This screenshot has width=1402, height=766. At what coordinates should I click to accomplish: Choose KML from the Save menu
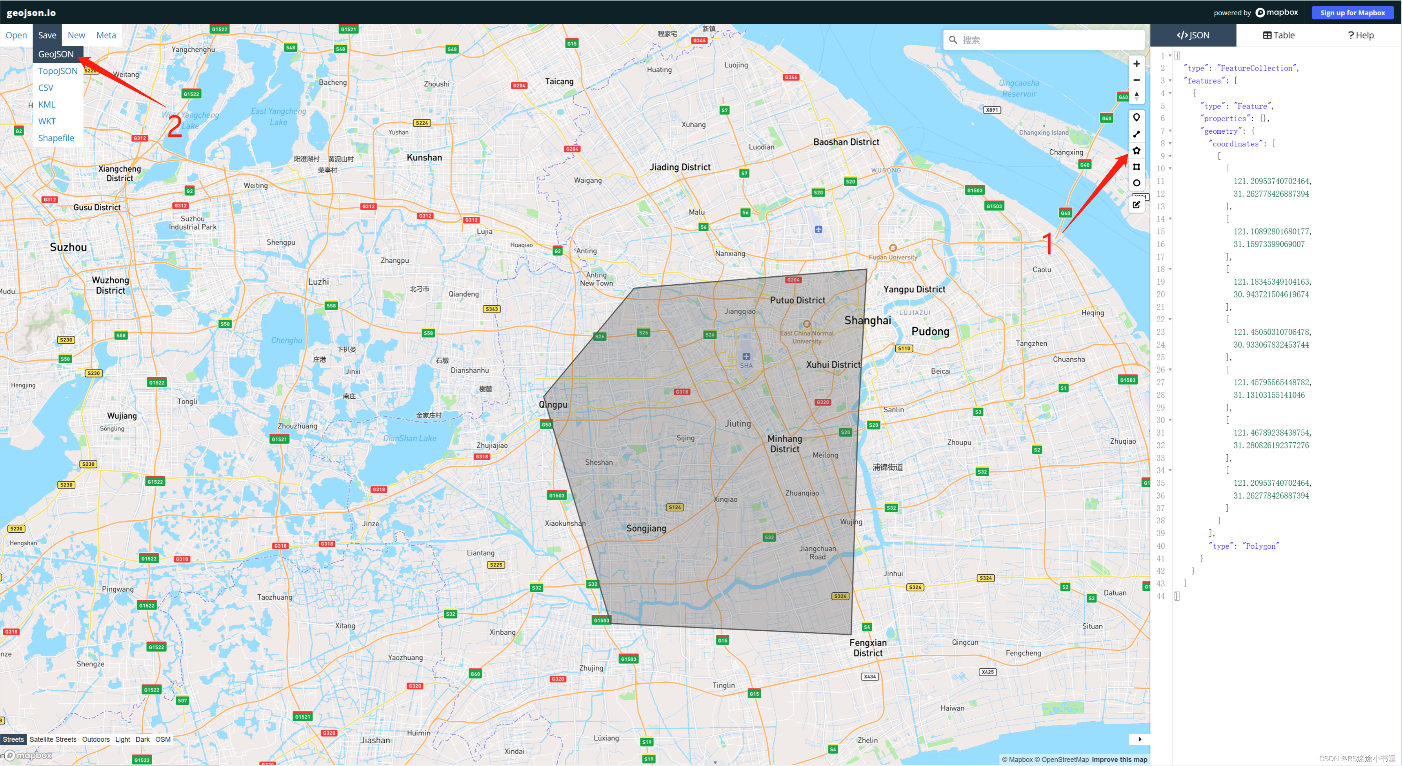click(47, 104)
